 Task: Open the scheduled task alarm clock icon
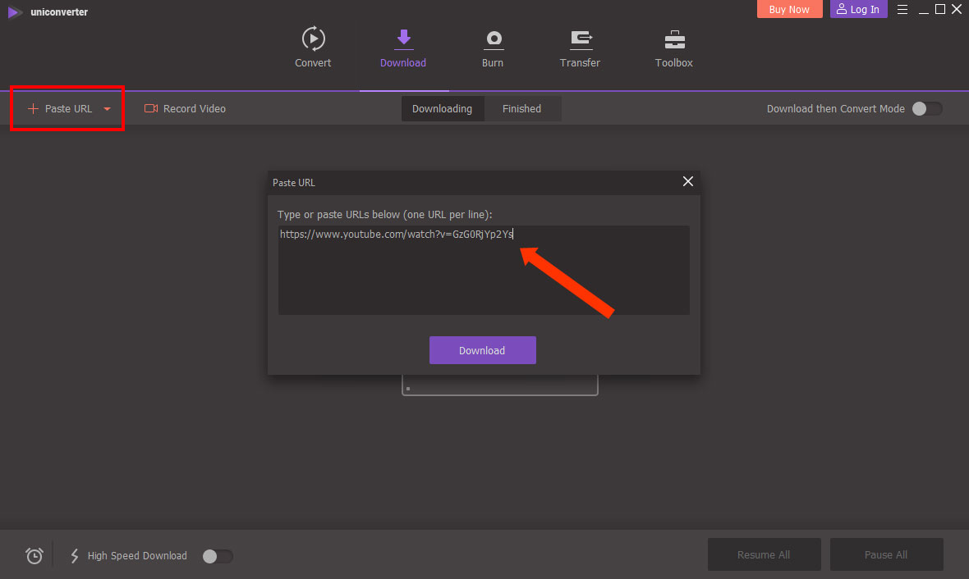[x=34, y=555]
